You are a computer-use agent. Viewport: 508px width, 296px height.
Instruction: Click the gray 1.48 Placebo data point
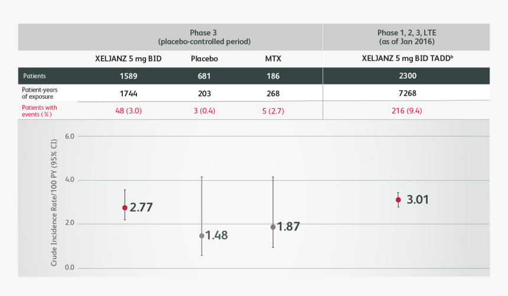click(201, 236)
